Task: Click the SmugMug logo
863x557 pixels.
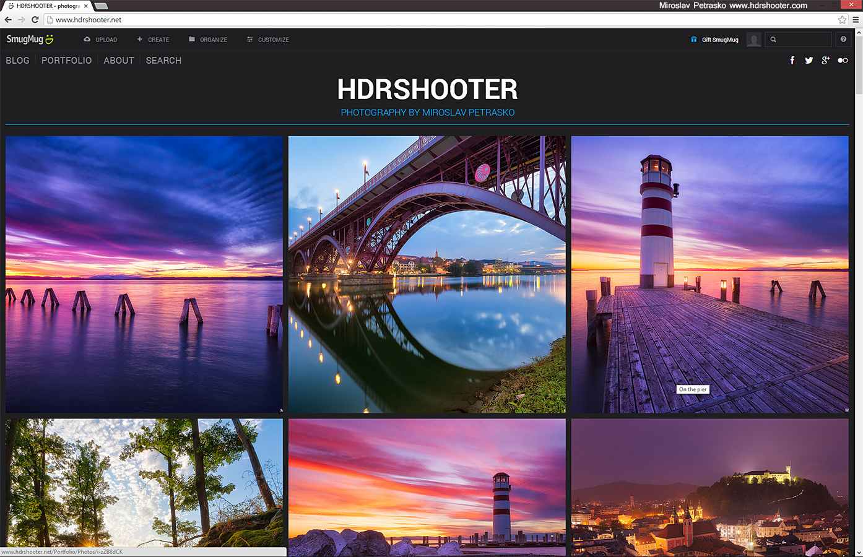Action: click(x=30, y=40)
